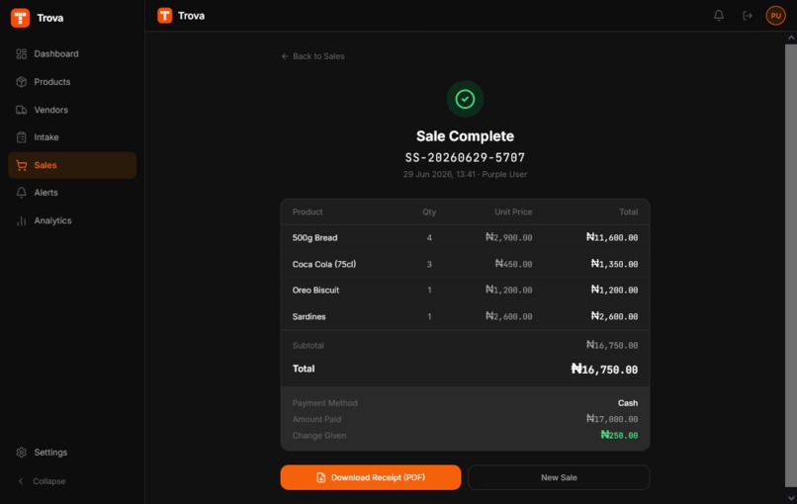Image resolution: width=797 pixels, height=504 pixels.
Task: Open the Products page
Action: point(72,82)
